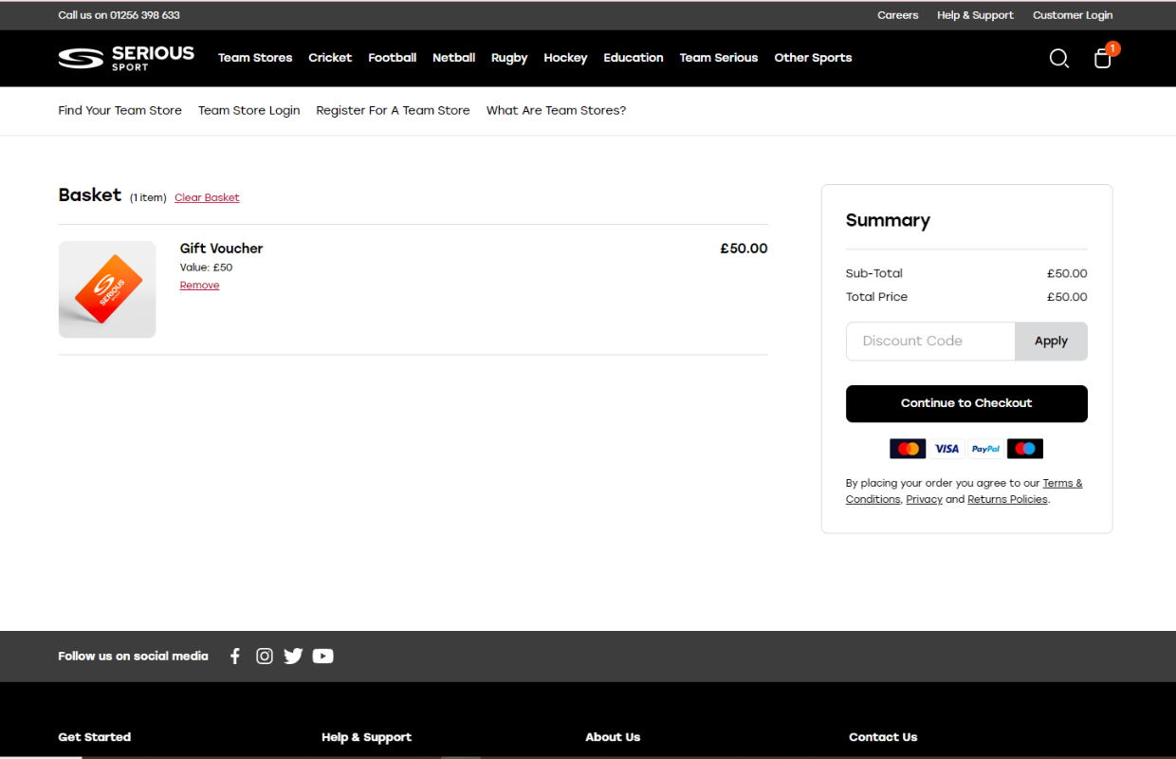The image size is (1176, 759).
Task: Open the search magnifier icon
Action: (x=1059, y=59)
